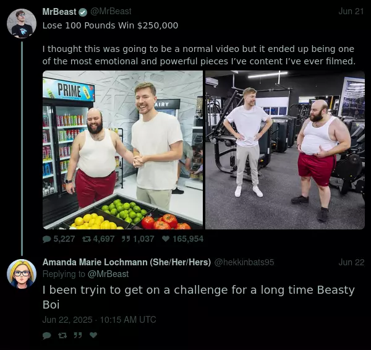The height and width of the screenshot is (350, 371).
Task: Follow the Replying to @MrBeast mention link
Action: [108, 274]
